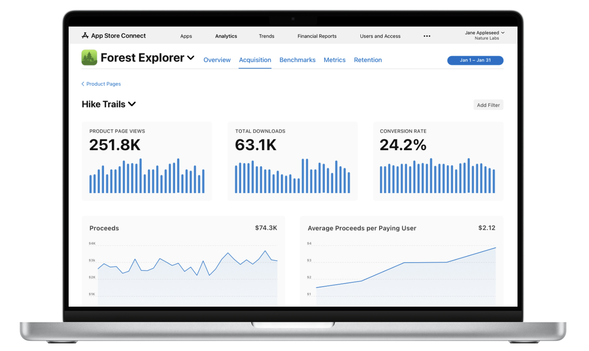The height and width of the screenshot is (351, 589).
Task: Open the Metrics tab
Action: point(335,60)
